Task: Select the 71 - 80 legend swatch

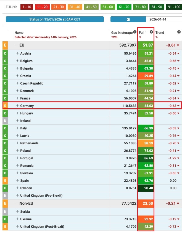Action: pos(140,7)
